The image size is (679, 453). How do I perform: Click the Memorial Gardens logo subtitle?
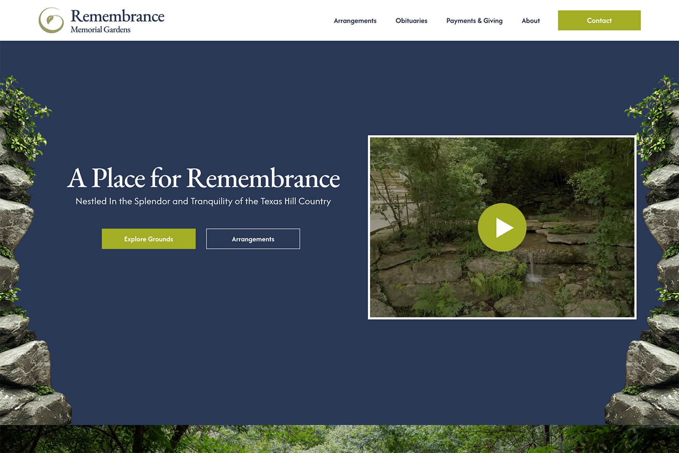101,30
